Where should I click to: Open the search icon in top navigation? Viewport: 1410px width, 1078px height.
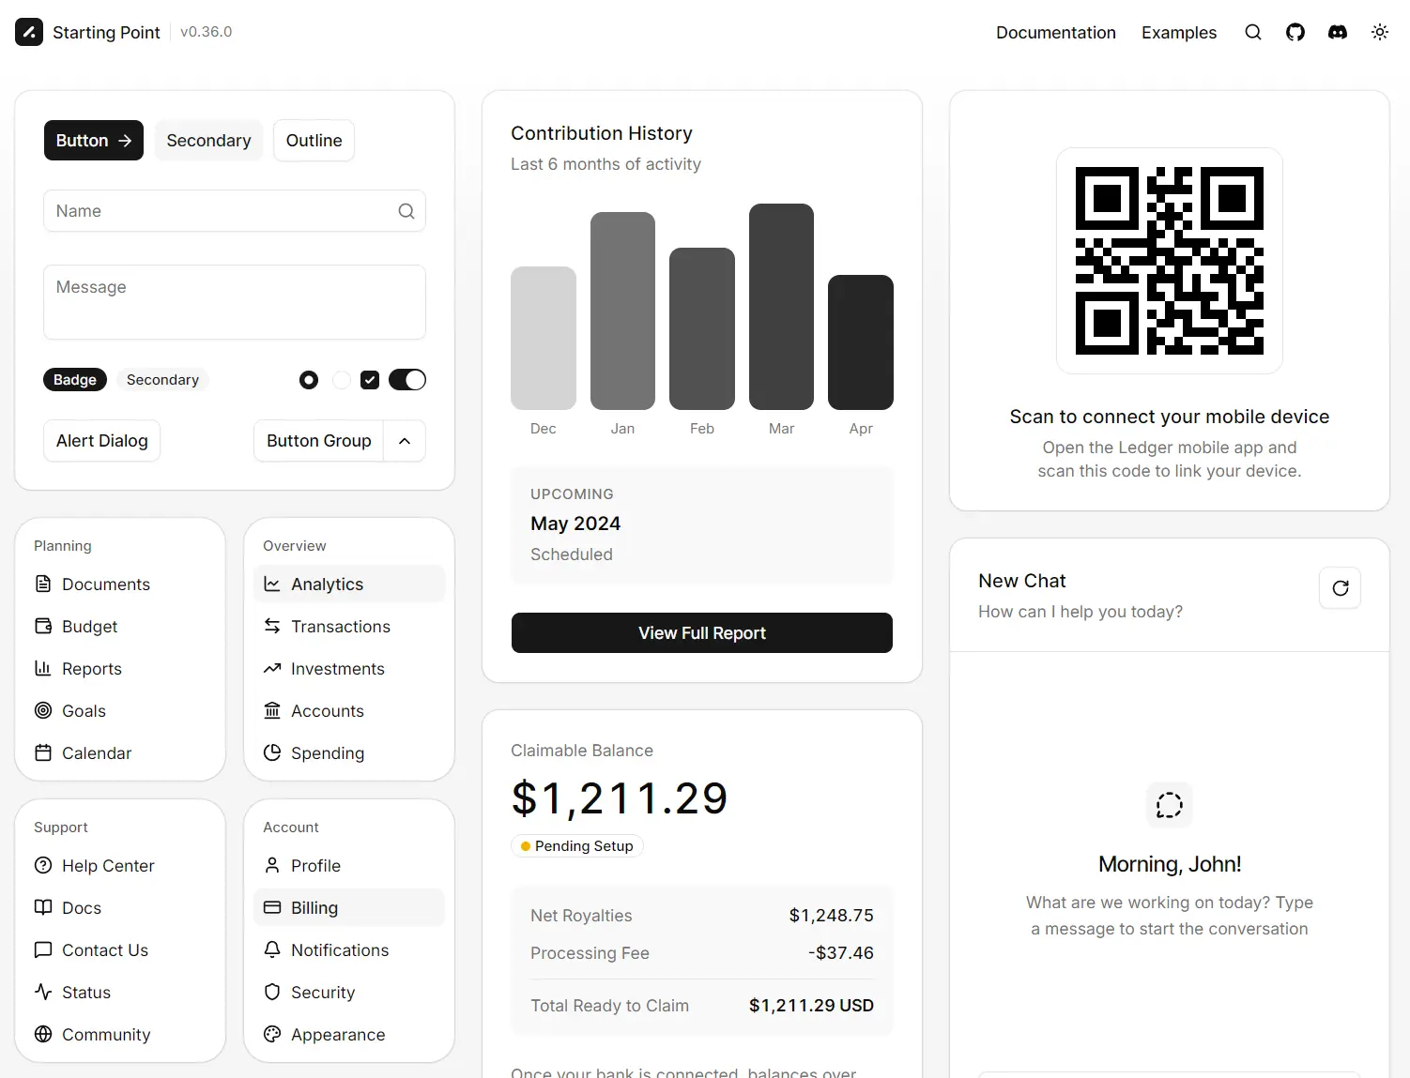click(1253, 32)
